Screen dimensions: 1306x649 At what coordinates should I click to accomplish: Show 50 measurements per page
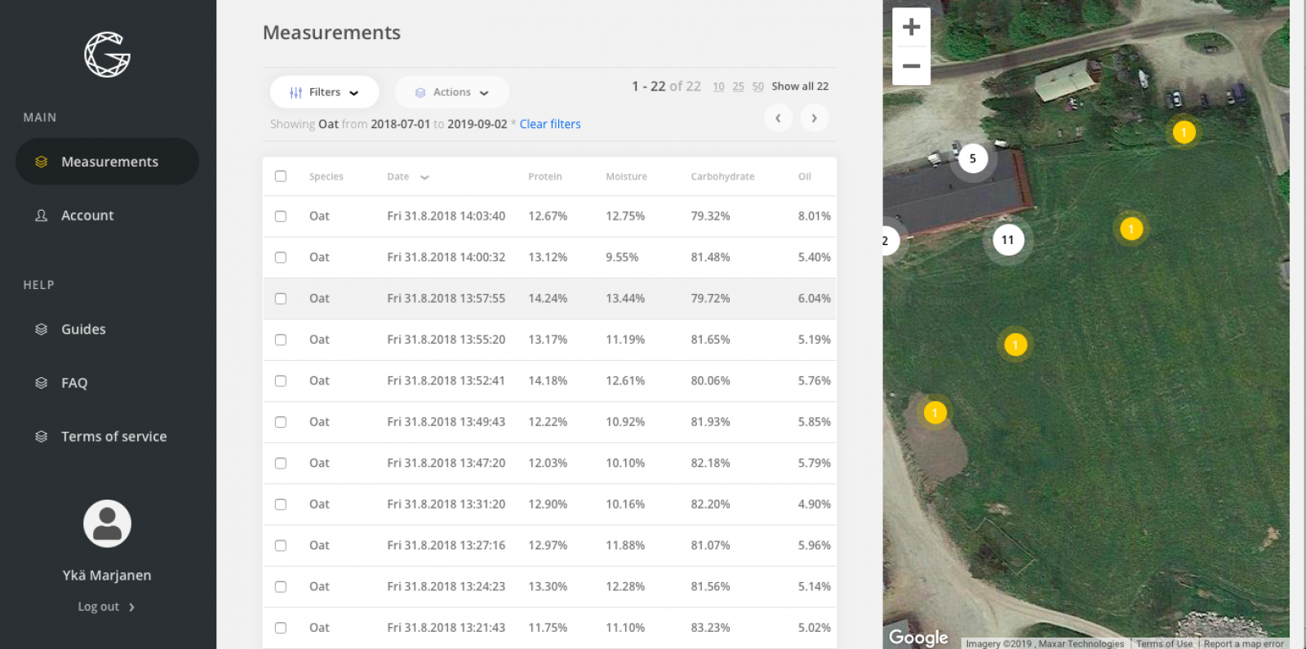(757, 87)
